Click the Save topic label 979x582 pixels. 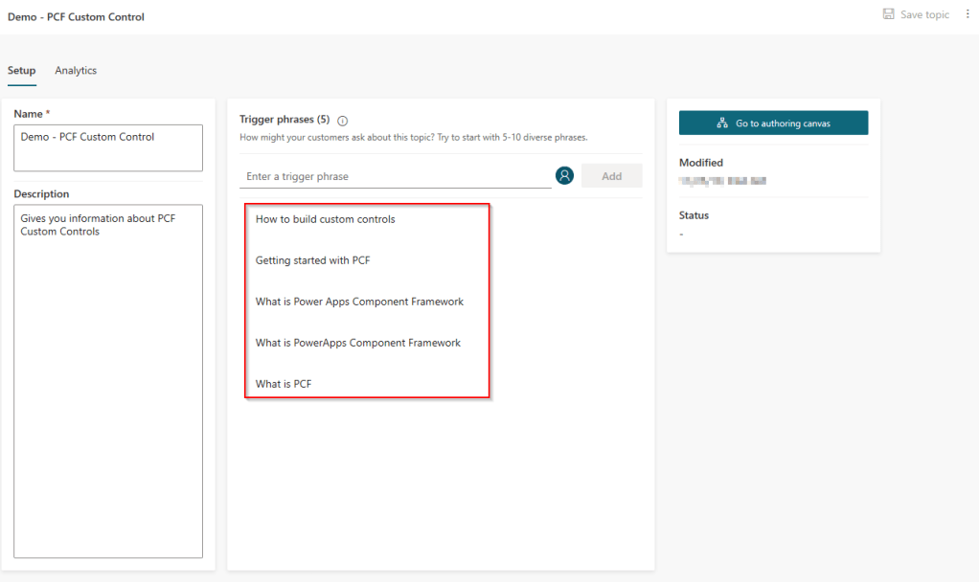click(x=924, y=14)
